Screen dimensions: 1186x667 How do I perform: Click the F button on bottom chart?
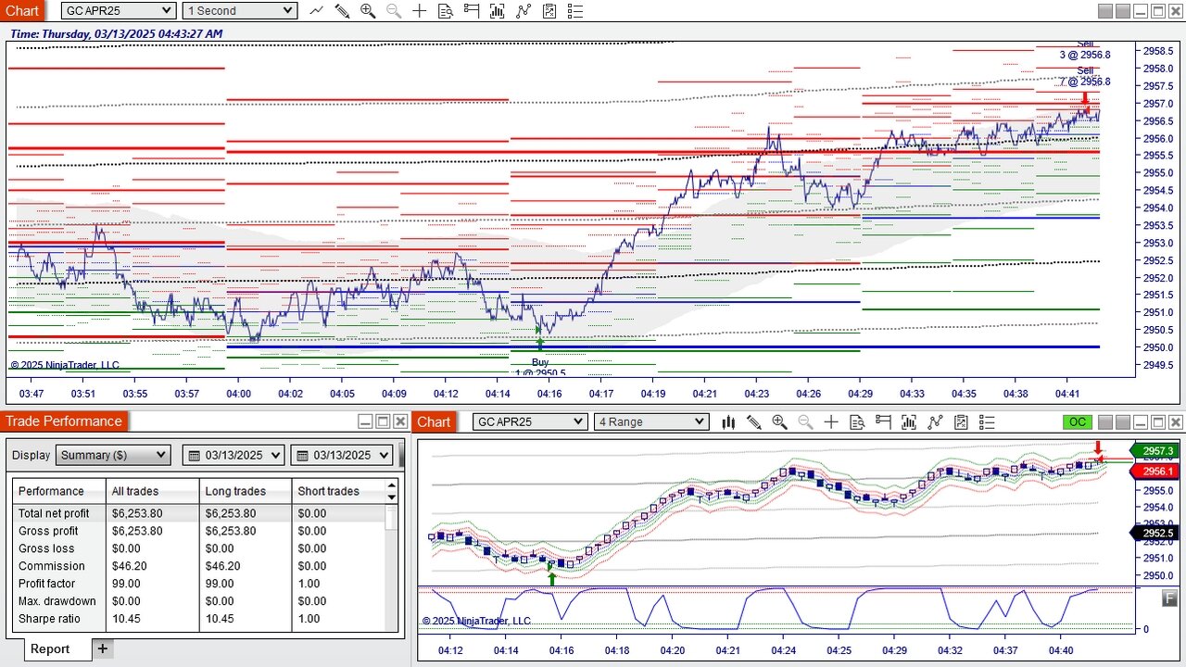(1169, 598)
